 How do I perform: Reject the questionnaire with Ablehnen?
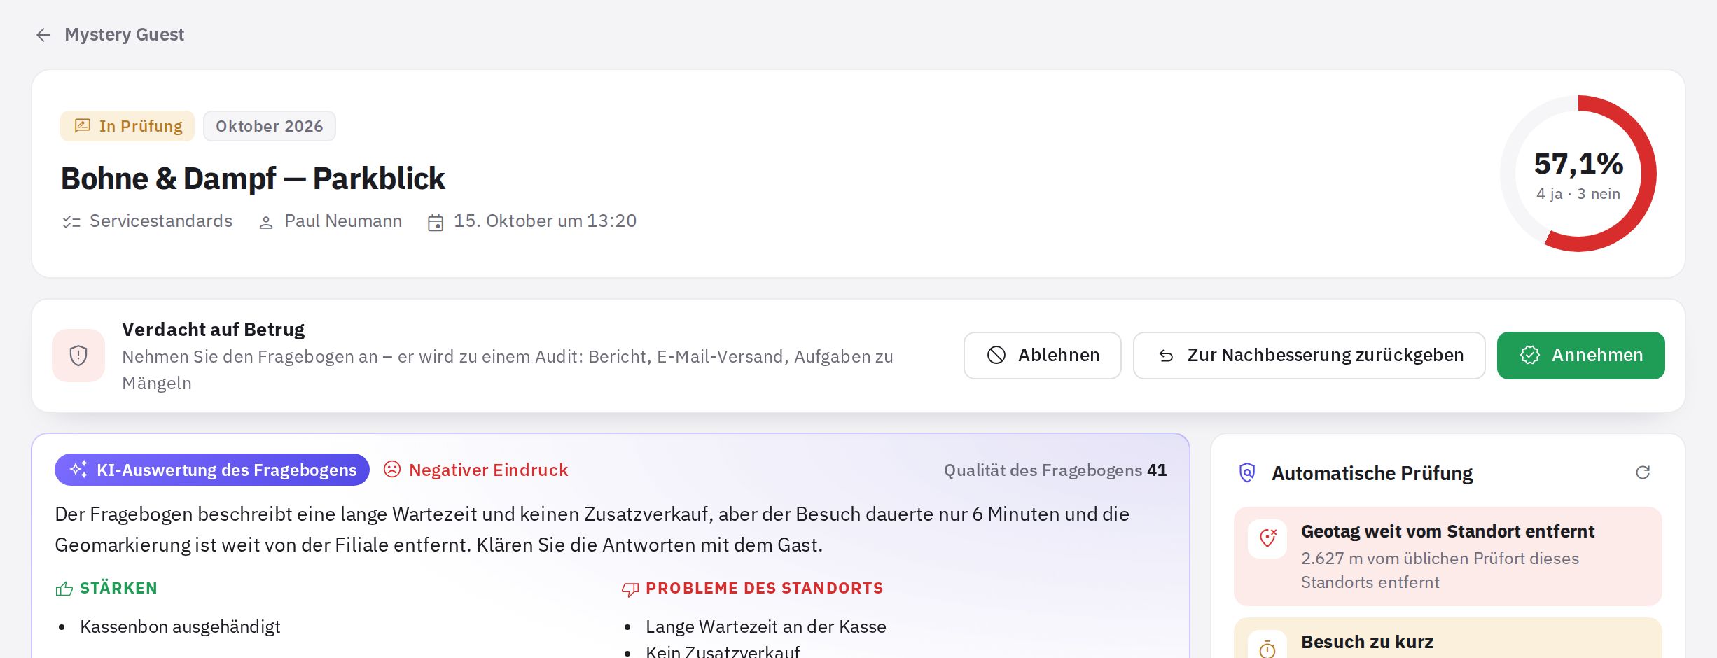(x=1042, y=356)
